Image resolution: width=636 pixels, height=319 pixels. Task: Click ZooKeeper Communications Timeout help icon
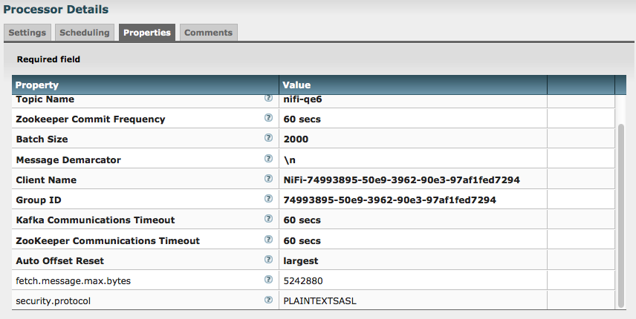click(268, 240)
